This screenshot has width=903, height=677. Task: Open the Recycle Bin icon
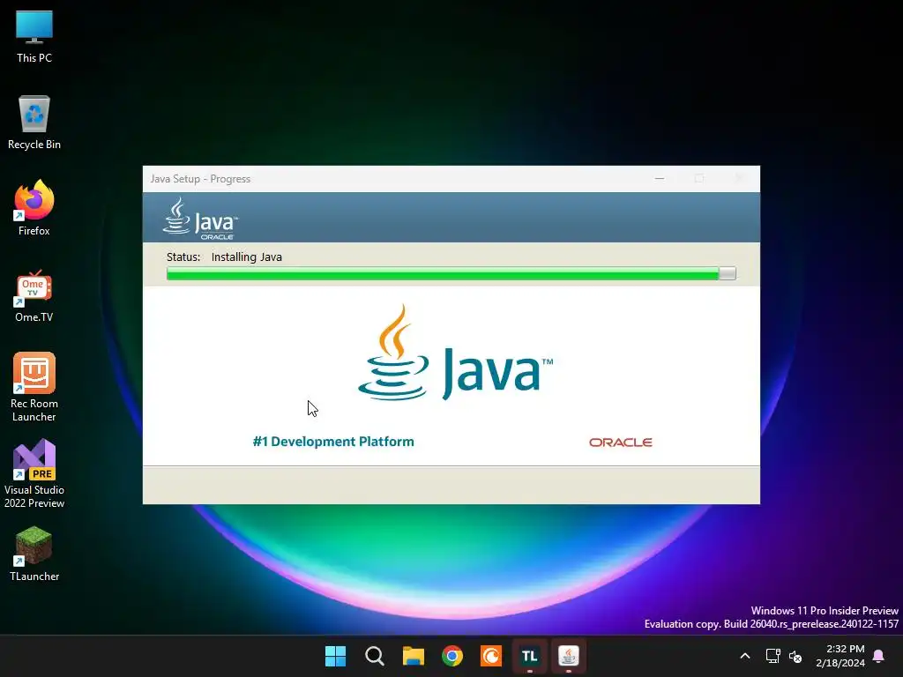[34, 123]
